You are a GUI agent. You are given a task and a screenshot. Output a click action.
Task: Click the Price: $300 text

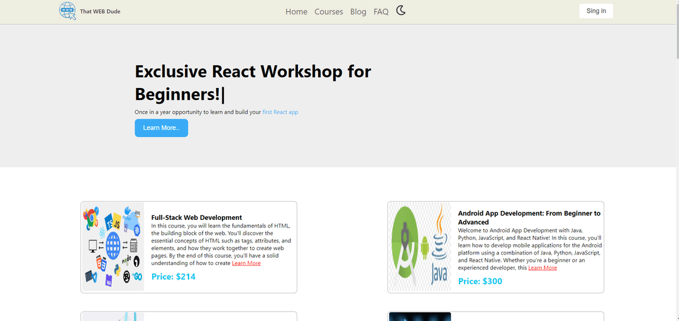(480, 281)
